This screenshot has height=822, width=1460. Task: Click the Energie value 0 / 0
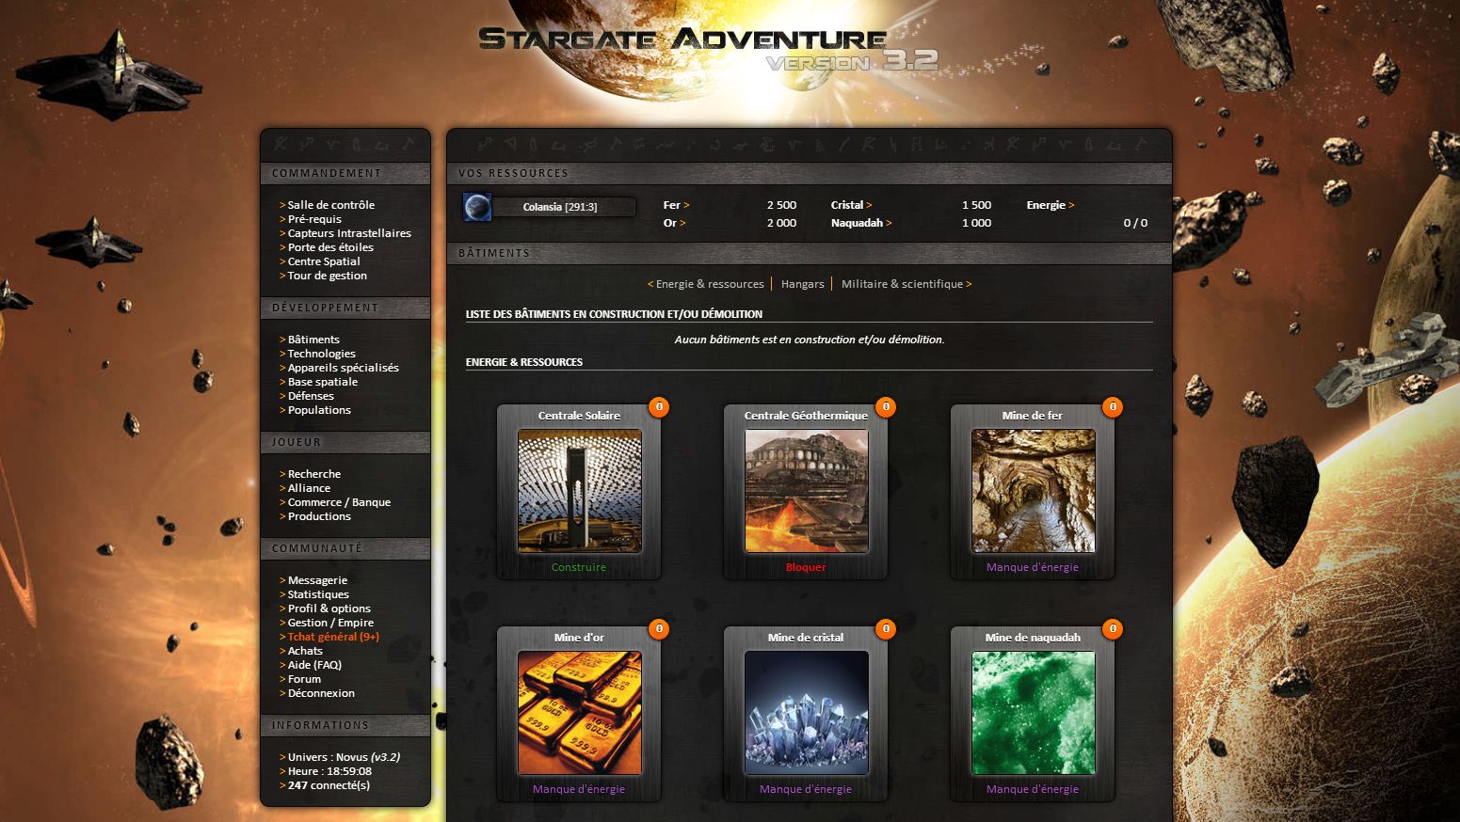pos(1135,223)
